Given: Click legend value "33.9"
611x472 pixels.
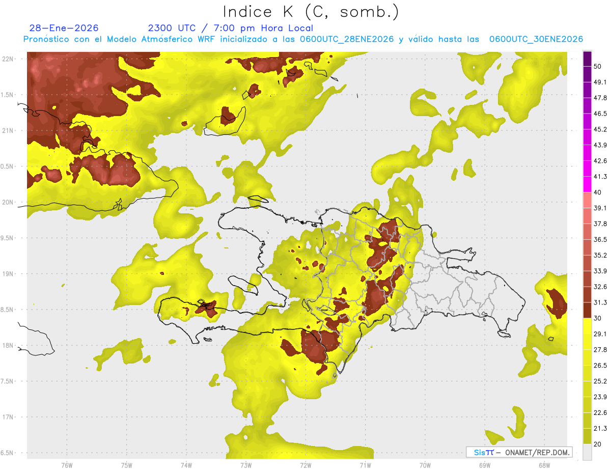Looking at the screenshot, I should coord(600,271).
